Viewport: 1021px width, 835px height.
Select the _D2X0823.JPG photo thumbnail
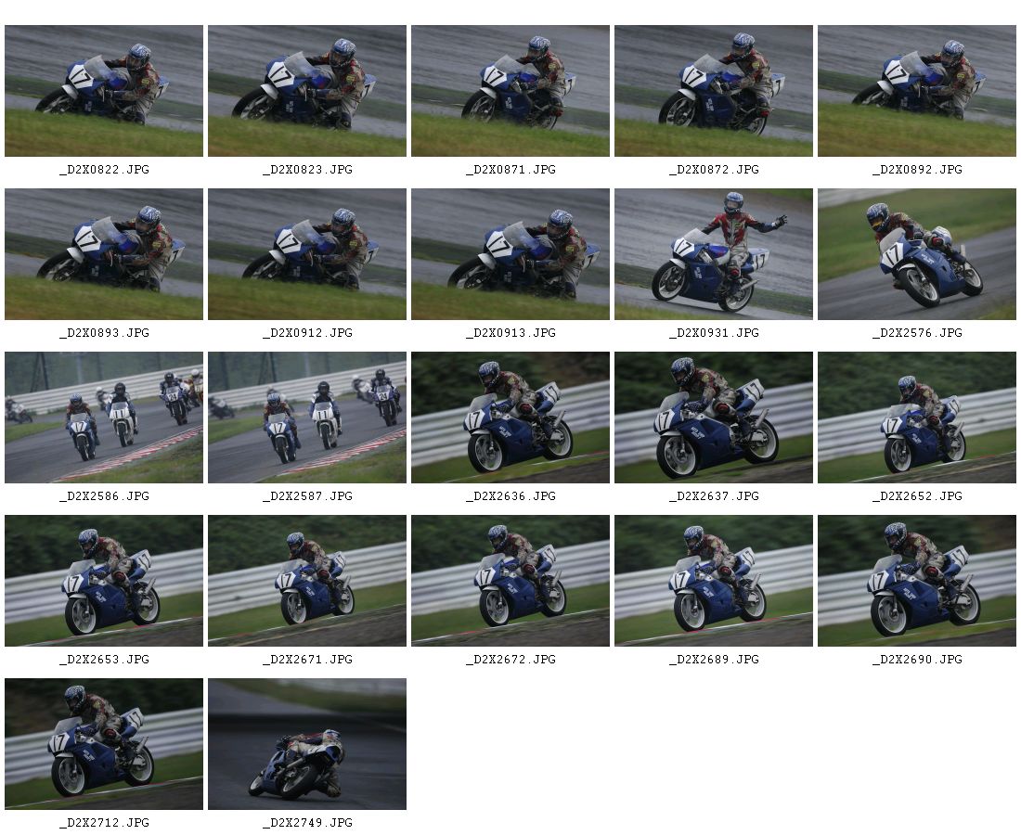tap(307, 91)
